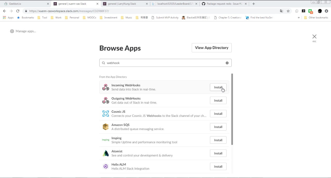
Task: Click the Manage apps gear icon
Action: click(12, 31)
